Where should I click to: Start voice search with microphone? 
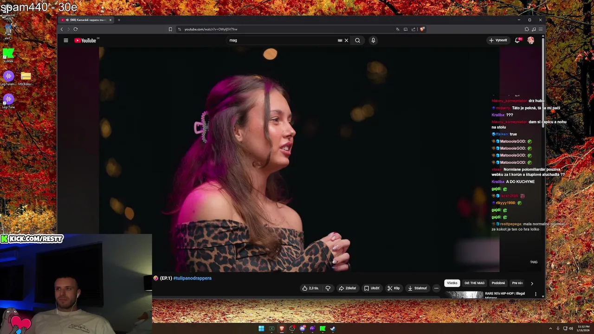373,40
